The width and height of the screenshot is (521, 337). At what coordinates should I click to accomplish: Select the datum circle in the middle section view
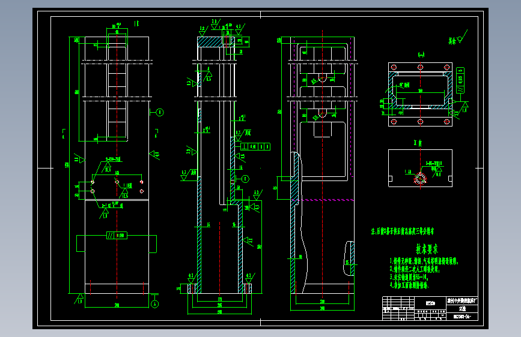245,179
